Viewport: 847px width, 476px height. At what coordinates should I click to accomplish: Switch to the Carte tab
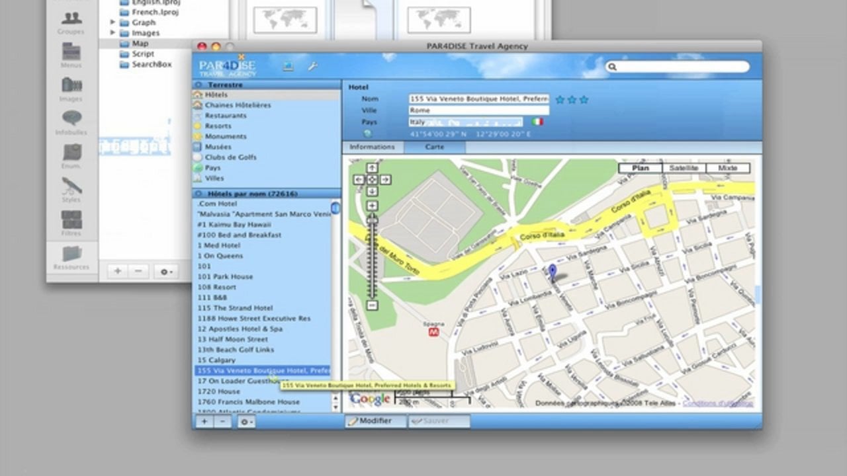[x=434, y=147]
